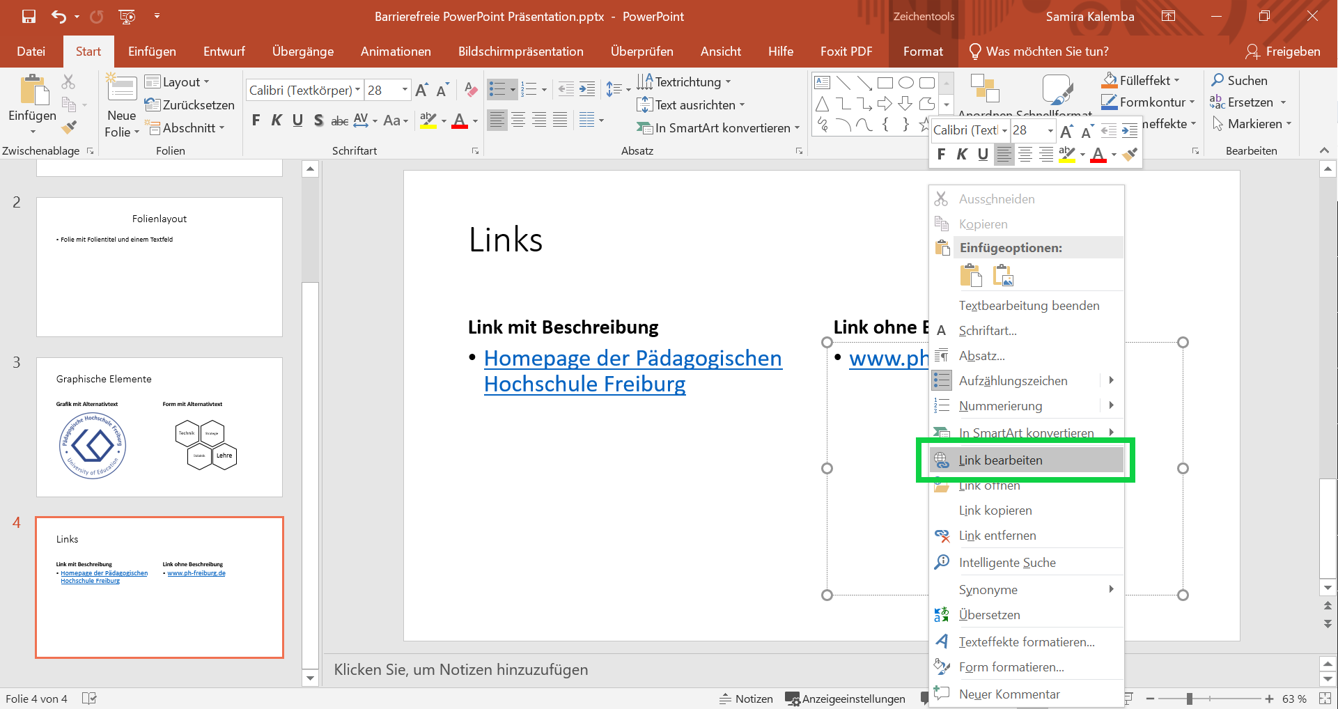Viewport: 1338px width, 709px height.
Task: Choose Link entfernen from the context menu
Action: tap(997, 535)
